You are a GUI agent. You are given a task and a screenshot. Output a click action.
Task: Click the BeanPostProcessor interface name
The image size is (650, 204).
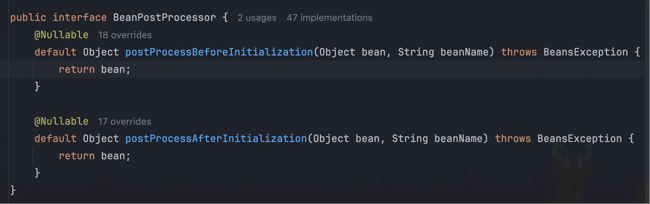point(164,17)
